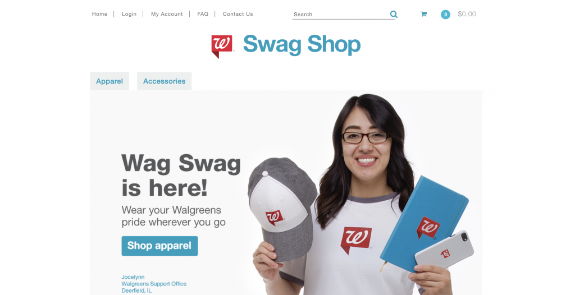The height and width of the screenshot is (295, 575).
Task: Open the Accessories tab
Action: [x=165, y=81]
